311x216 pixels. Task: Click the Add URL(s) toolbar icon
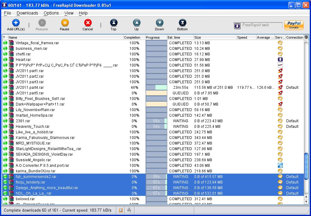16,23
